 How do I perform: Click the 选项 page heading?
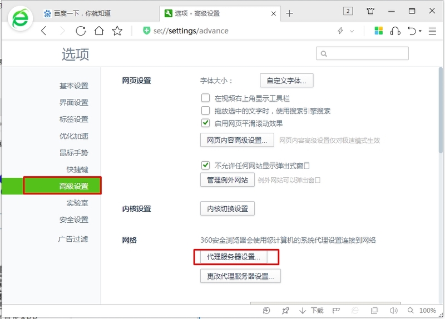(x=76, y=54)
